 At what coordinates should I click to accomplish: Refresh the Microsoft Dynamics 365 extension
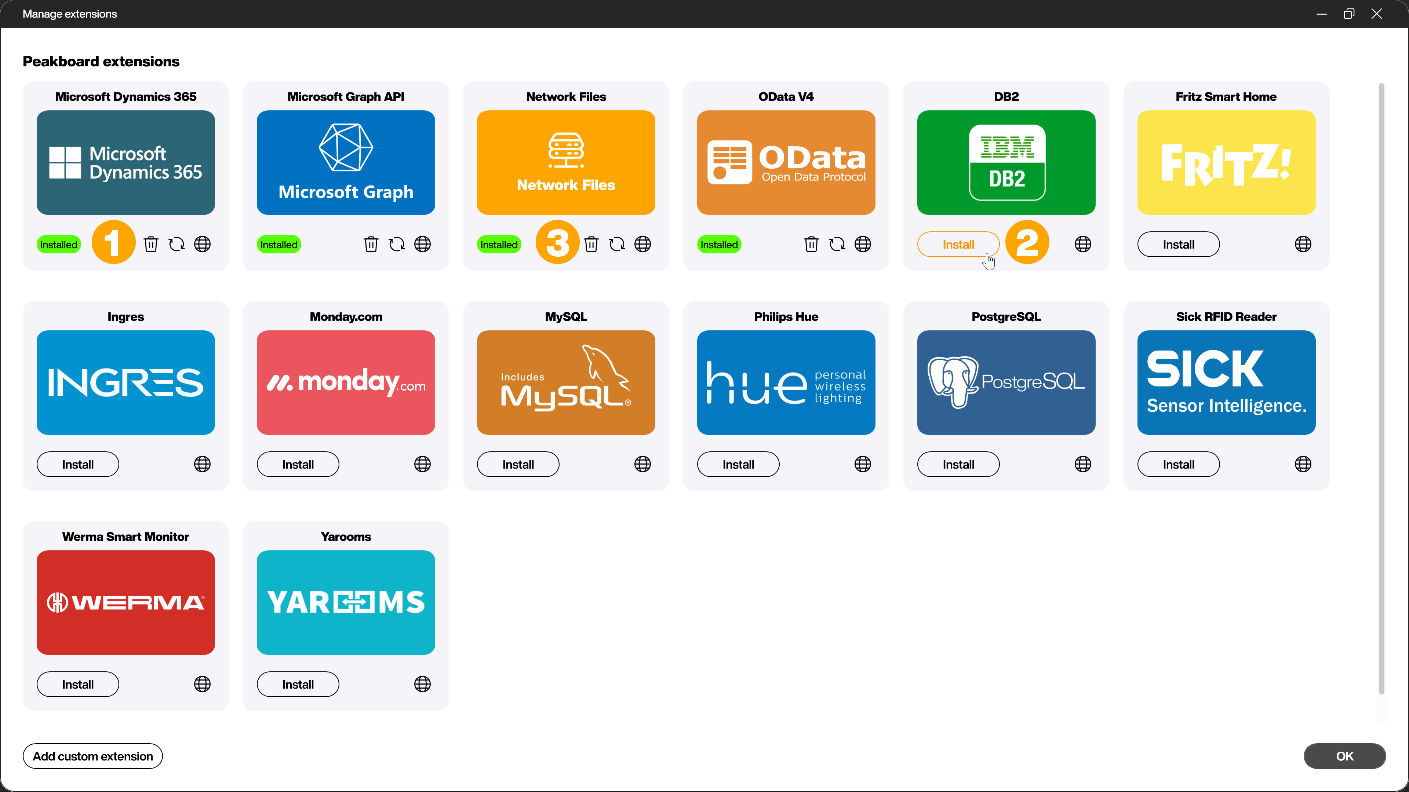coord(176,244)
